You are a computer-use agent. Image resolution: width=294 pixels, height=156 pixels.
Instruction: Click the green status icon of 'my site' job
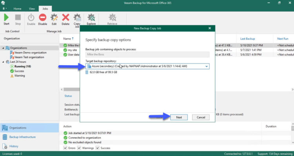[x=65, y=50]
